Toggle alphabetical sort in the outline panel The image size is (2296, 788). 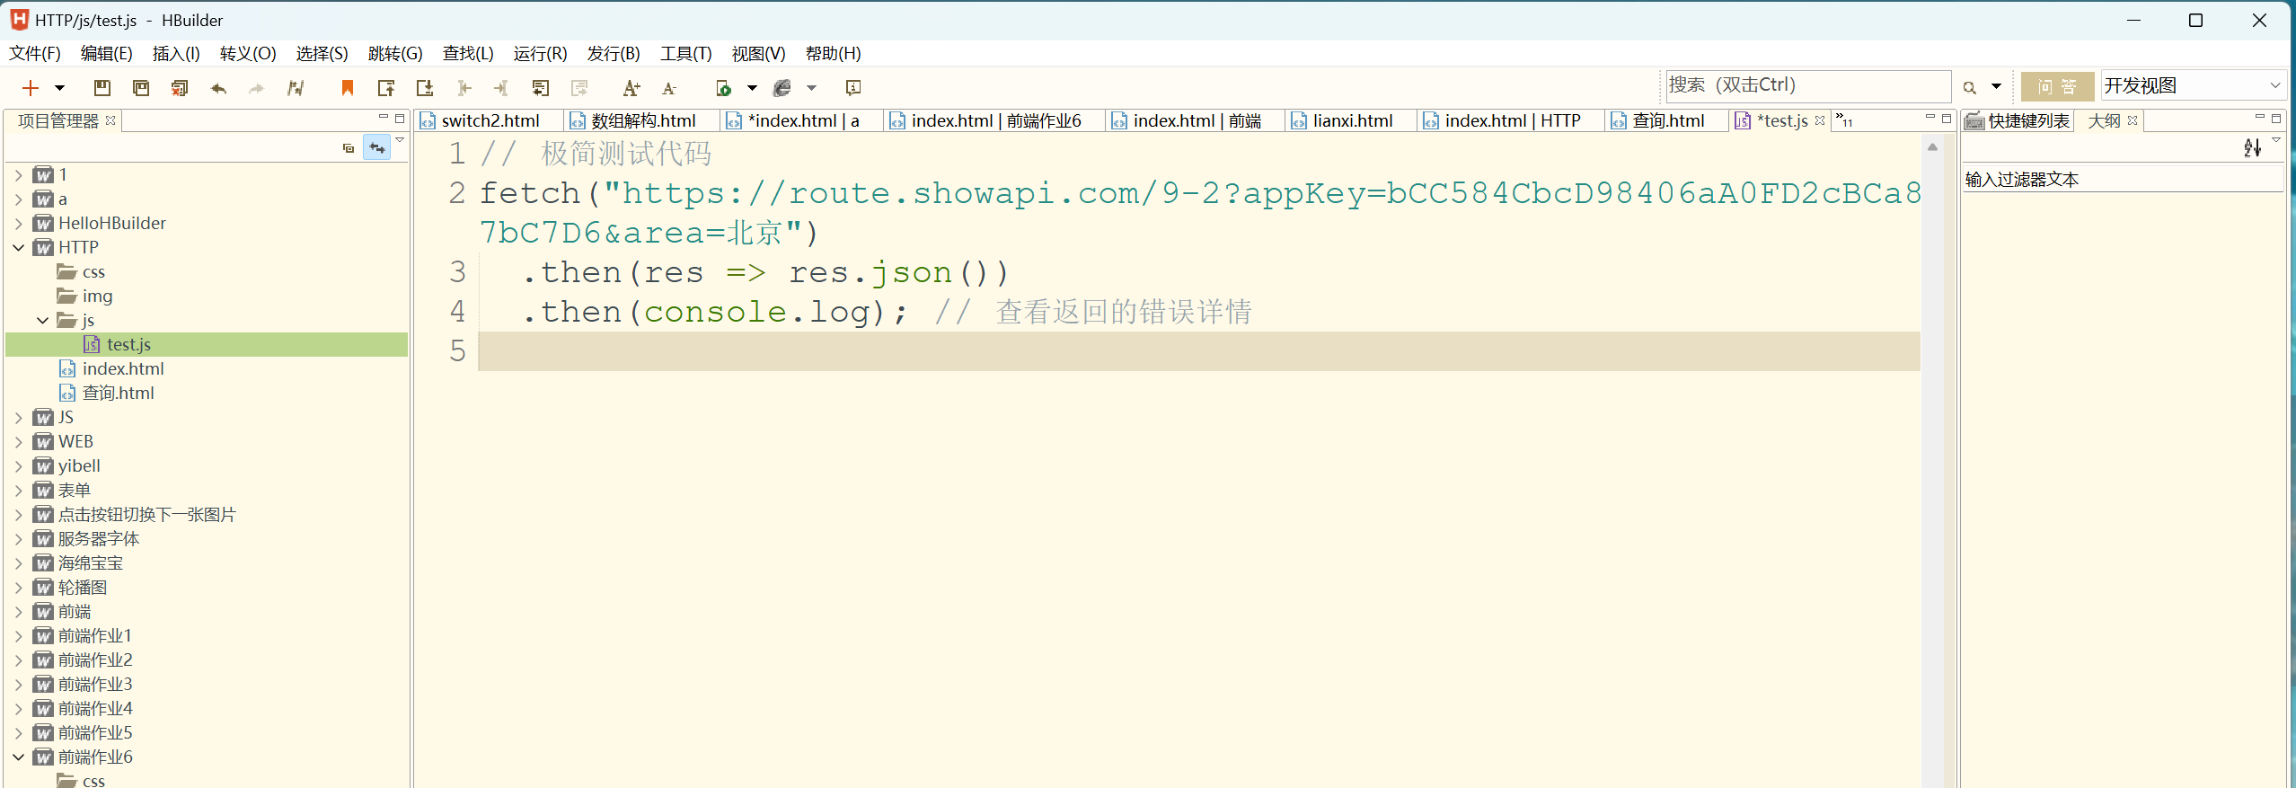point(2251,148)
